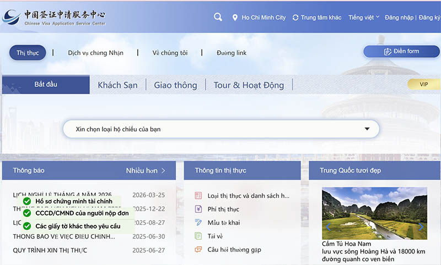This screenshot has height=265, width=441.
Task: Click next arrow on the image carousel
Action: [421, 227]
